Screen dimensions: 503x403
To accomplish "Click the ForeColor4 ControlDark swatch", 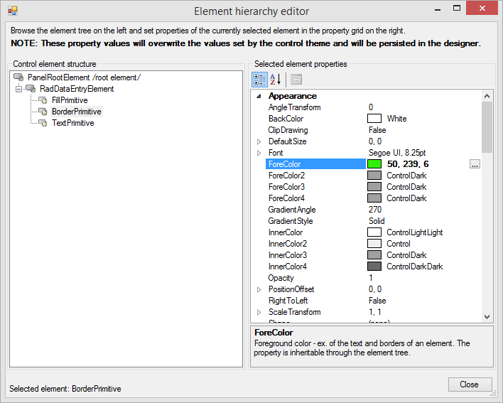I will click(374, 198).
